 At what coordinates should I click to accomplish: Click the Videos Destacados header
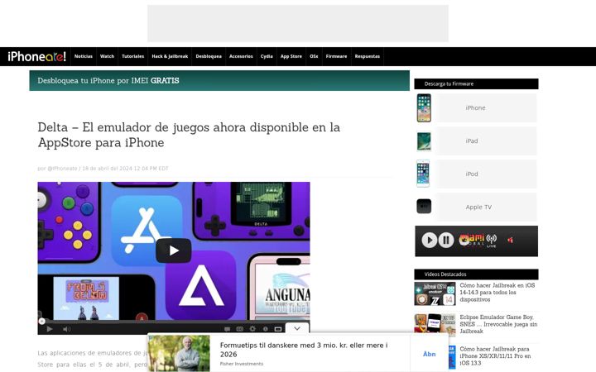coord(476,274)
